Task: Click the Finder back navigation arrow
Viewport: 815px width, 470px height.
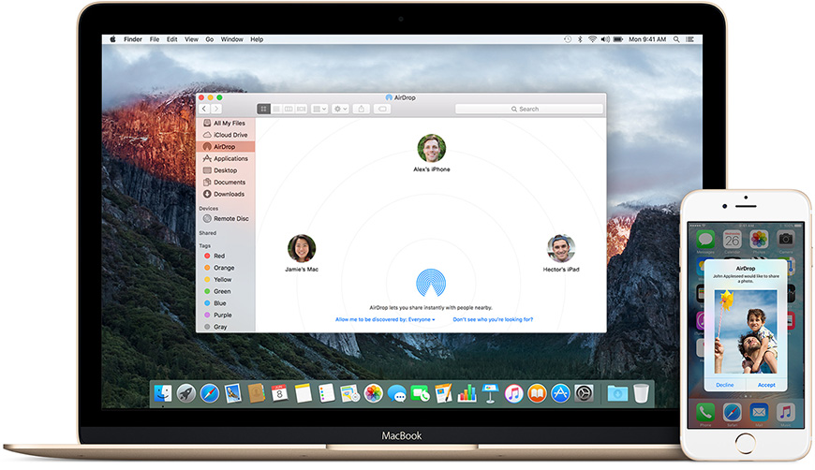Action: point(204,109)
